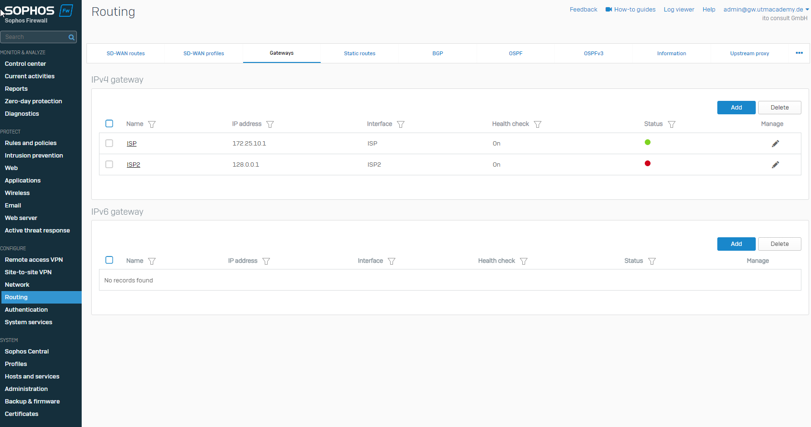Toggle the IPv4 select-all checkbox
Viewport: 811px width, 427px height.
[x=109, y=123]
